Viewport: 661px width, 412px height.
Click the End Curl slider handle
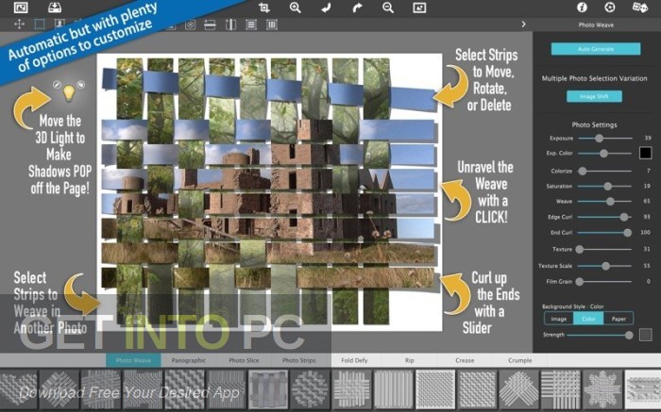pos(627,233)
